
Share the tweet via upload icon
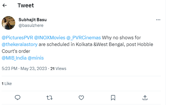145,98
